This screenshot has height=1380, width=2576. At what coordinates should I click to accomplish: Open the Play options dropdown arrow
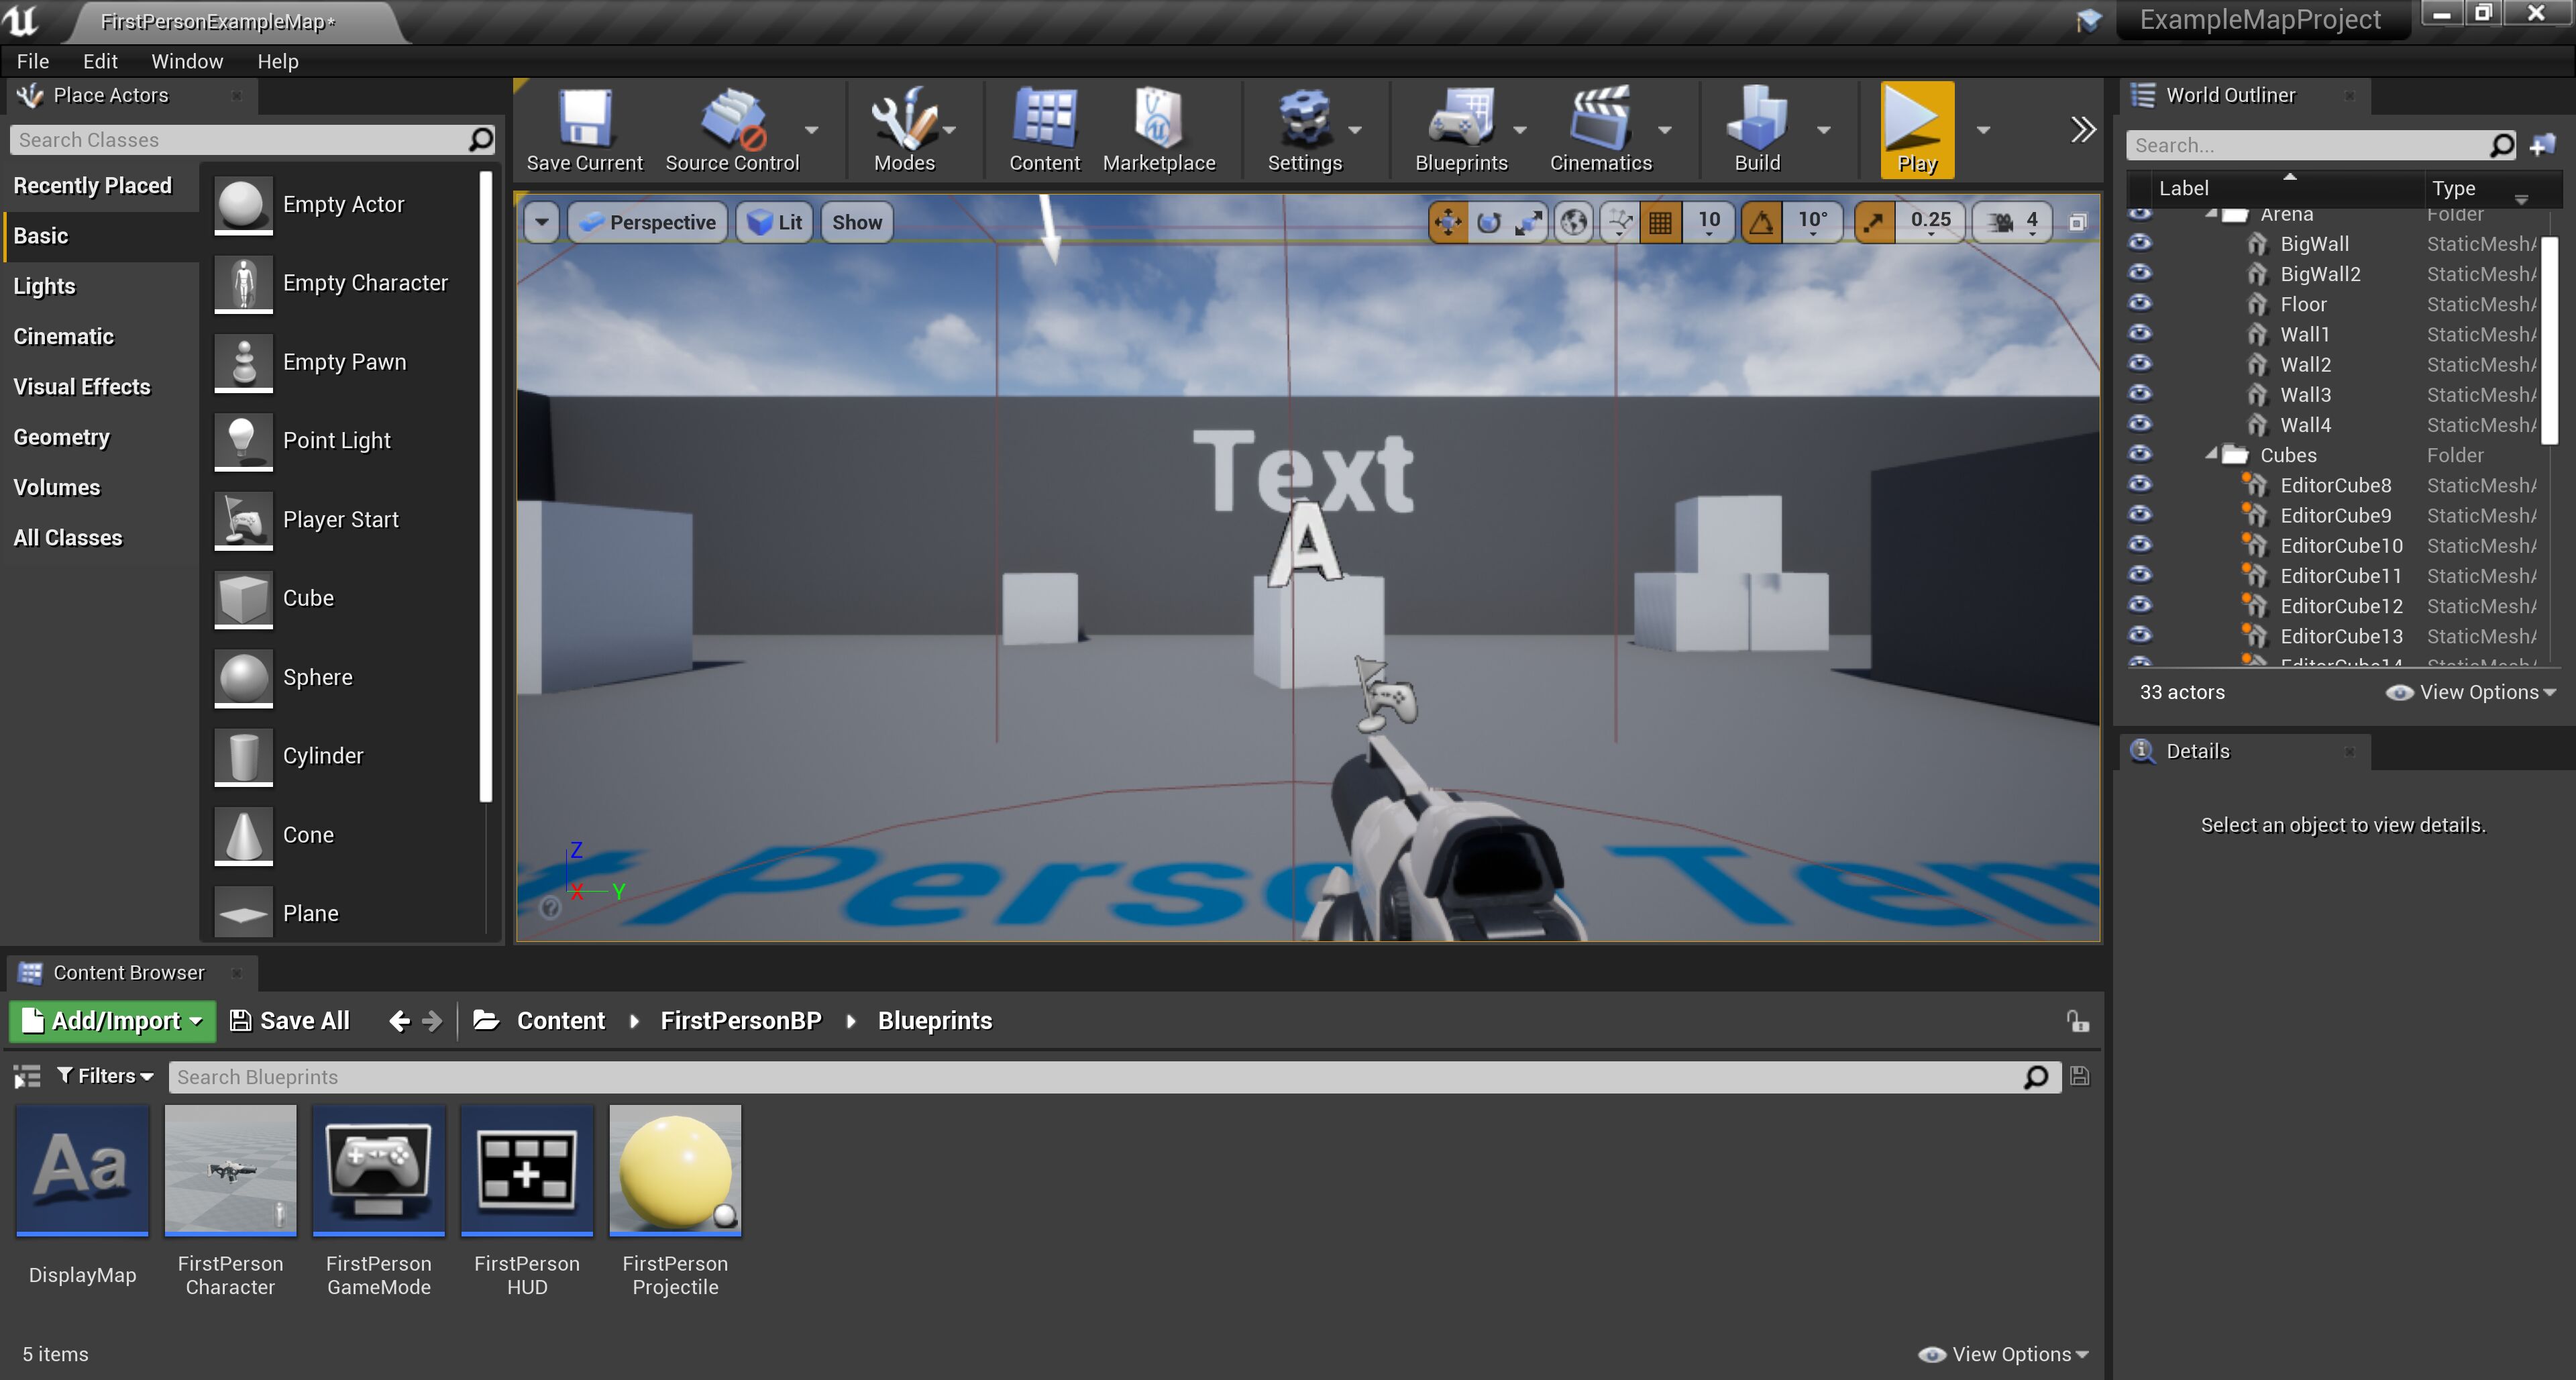point(1983,130)
